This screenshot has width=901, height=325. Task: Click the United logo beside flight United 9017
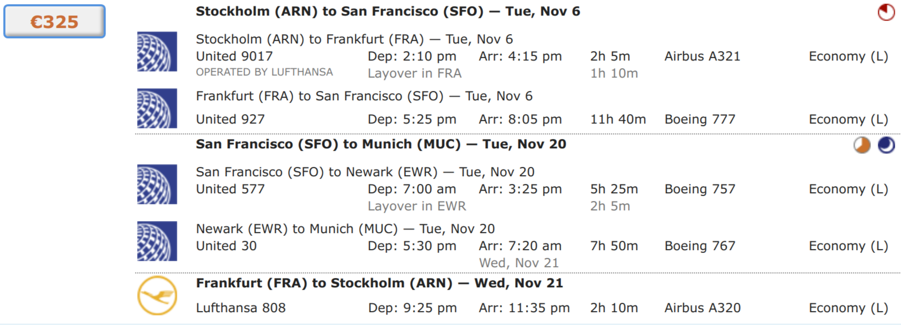[x=157, y=52]
